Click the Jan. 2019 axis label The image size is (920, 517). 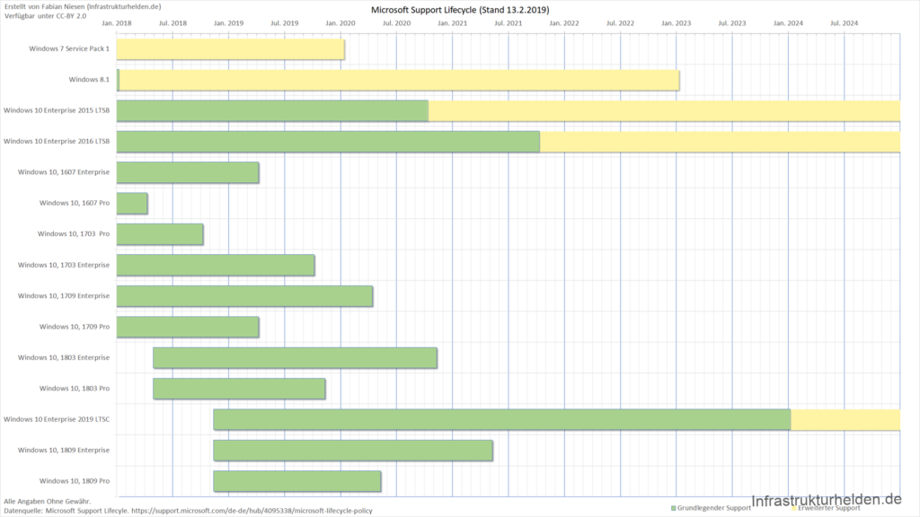point(229,23)
